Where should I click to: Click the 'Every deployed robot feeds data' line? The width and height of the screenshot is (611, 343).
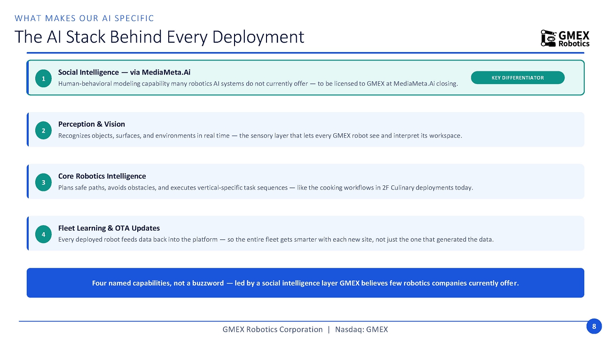pyautogui.click(x=276, y=239)
